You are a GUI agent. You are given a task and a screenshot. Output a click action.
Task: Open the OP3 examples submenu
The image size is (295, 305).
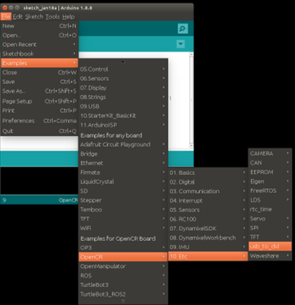pos(123,248)
